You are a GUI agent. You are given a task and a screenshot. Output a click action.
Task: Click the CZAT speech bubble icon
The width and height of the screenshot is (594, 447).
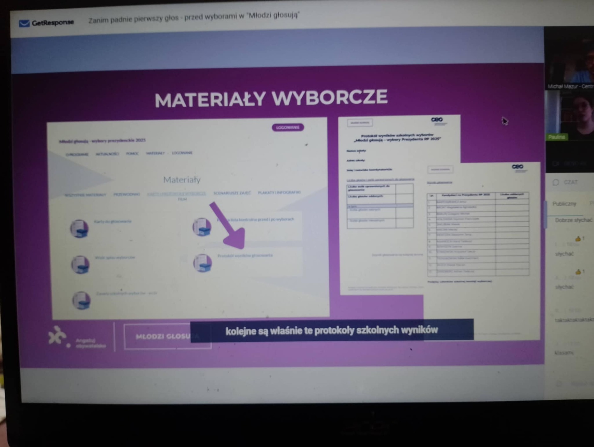pyautogui.click(x=556, y=183)
